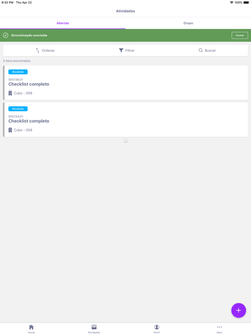Tap building icon on activity 000136/21

click(x=10, y=93)
